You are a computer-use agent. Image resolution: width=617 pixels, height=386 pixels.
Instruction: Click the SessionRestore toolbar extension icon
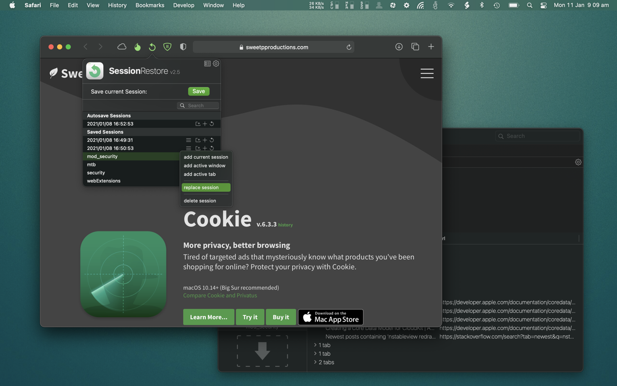pyautogui.click(x=152, y=47)
